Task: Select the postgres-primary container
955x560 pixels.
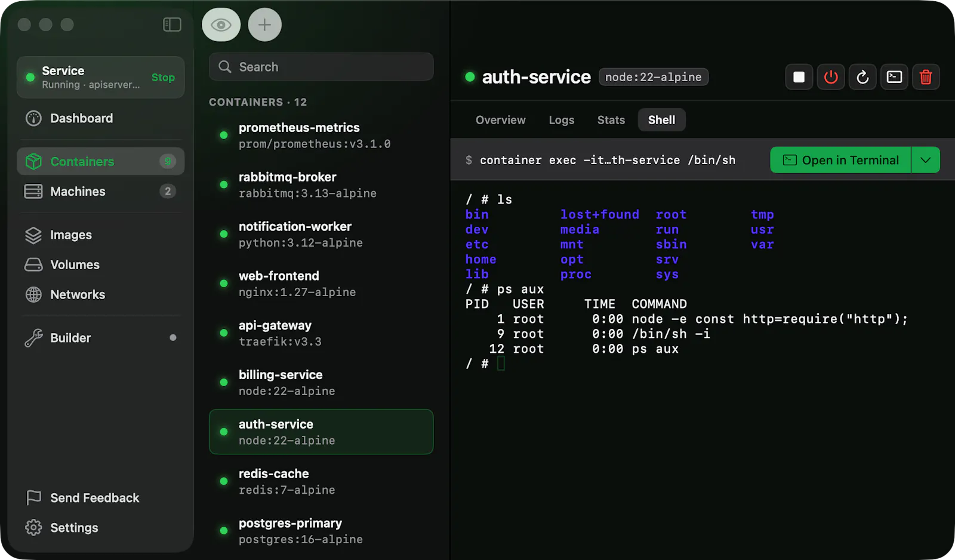Action: (x=321, y=531)
